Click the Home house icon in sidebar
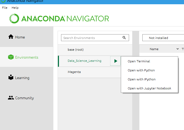184x130 pixels. pos(11,37)
